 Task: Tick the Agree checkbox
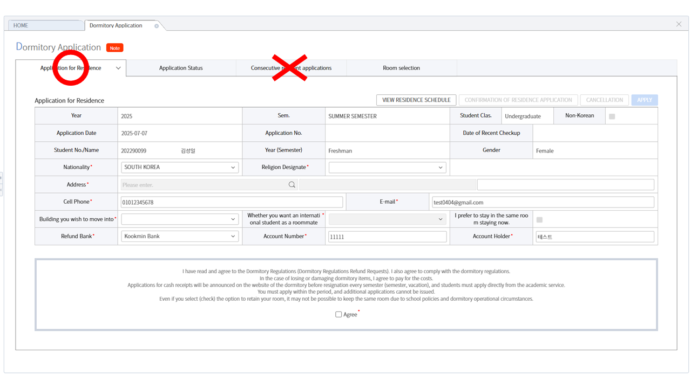(338, 314)
